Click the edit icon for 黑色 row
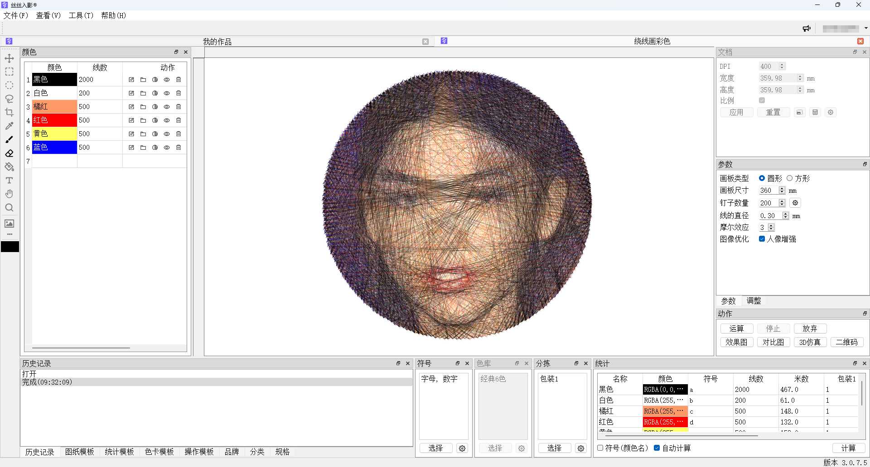Viewport: 870px width, 467px height. pyautogui.click(x=131, y=80)
